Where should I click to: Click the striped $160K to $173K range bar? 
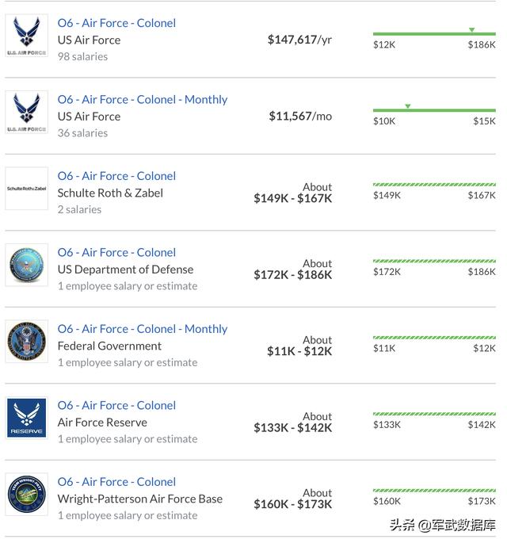434,491
